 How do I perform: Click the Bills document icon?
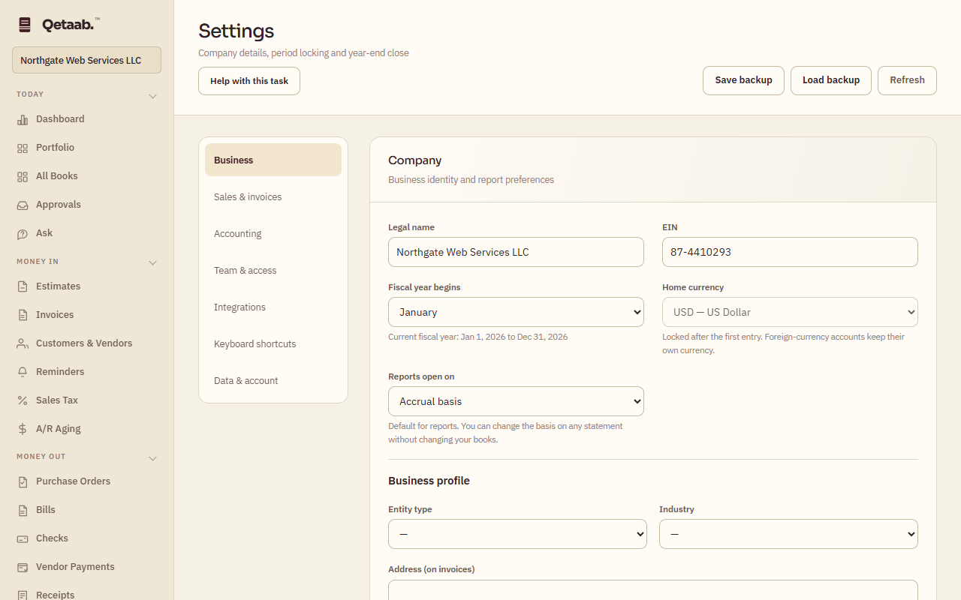point(23,510)
